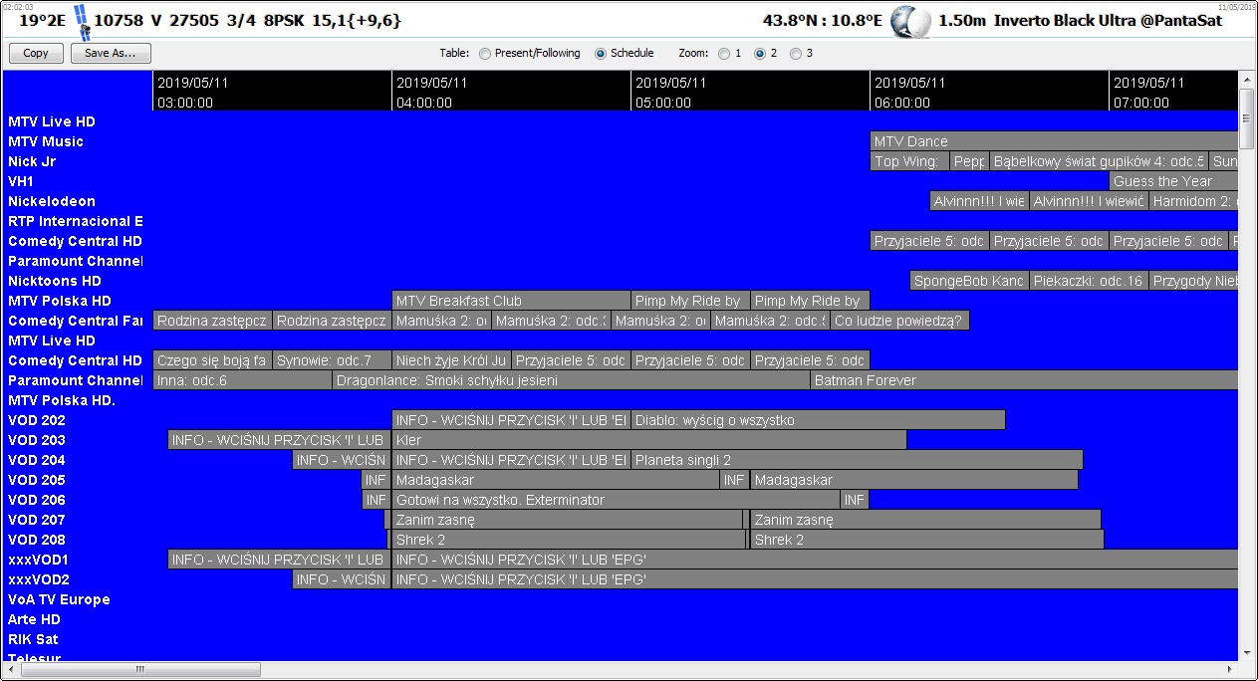Open the Planeta singli 2 block
This screenshot has height=681, width=1258.
[x=857, y=460]
